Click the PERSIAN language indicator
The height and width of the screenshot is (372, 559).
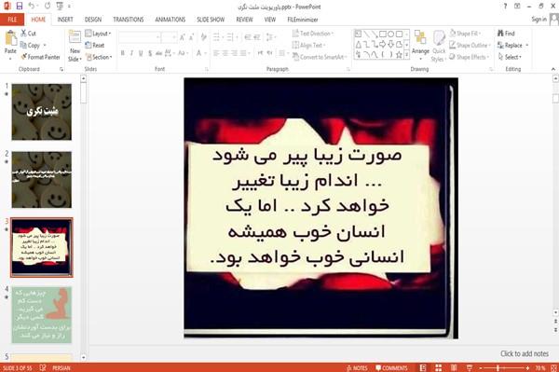point(61,367)
